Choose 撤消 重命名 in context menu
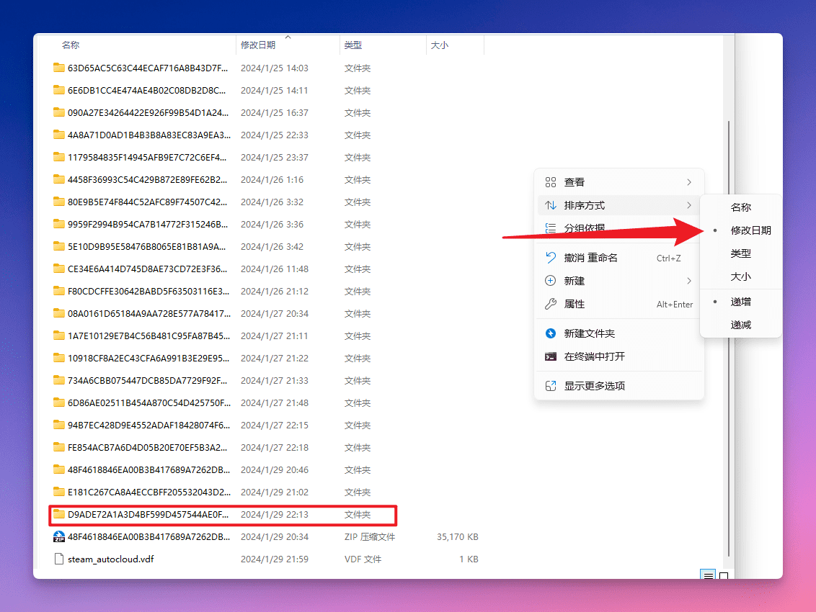 (619, 258)
